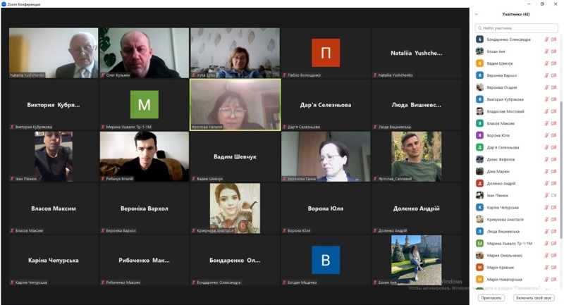The width and height of the screenshot is (564, 305).
Task: Click muted mic icon for Каріна Чепурська
Action: [x=546, y=207]
